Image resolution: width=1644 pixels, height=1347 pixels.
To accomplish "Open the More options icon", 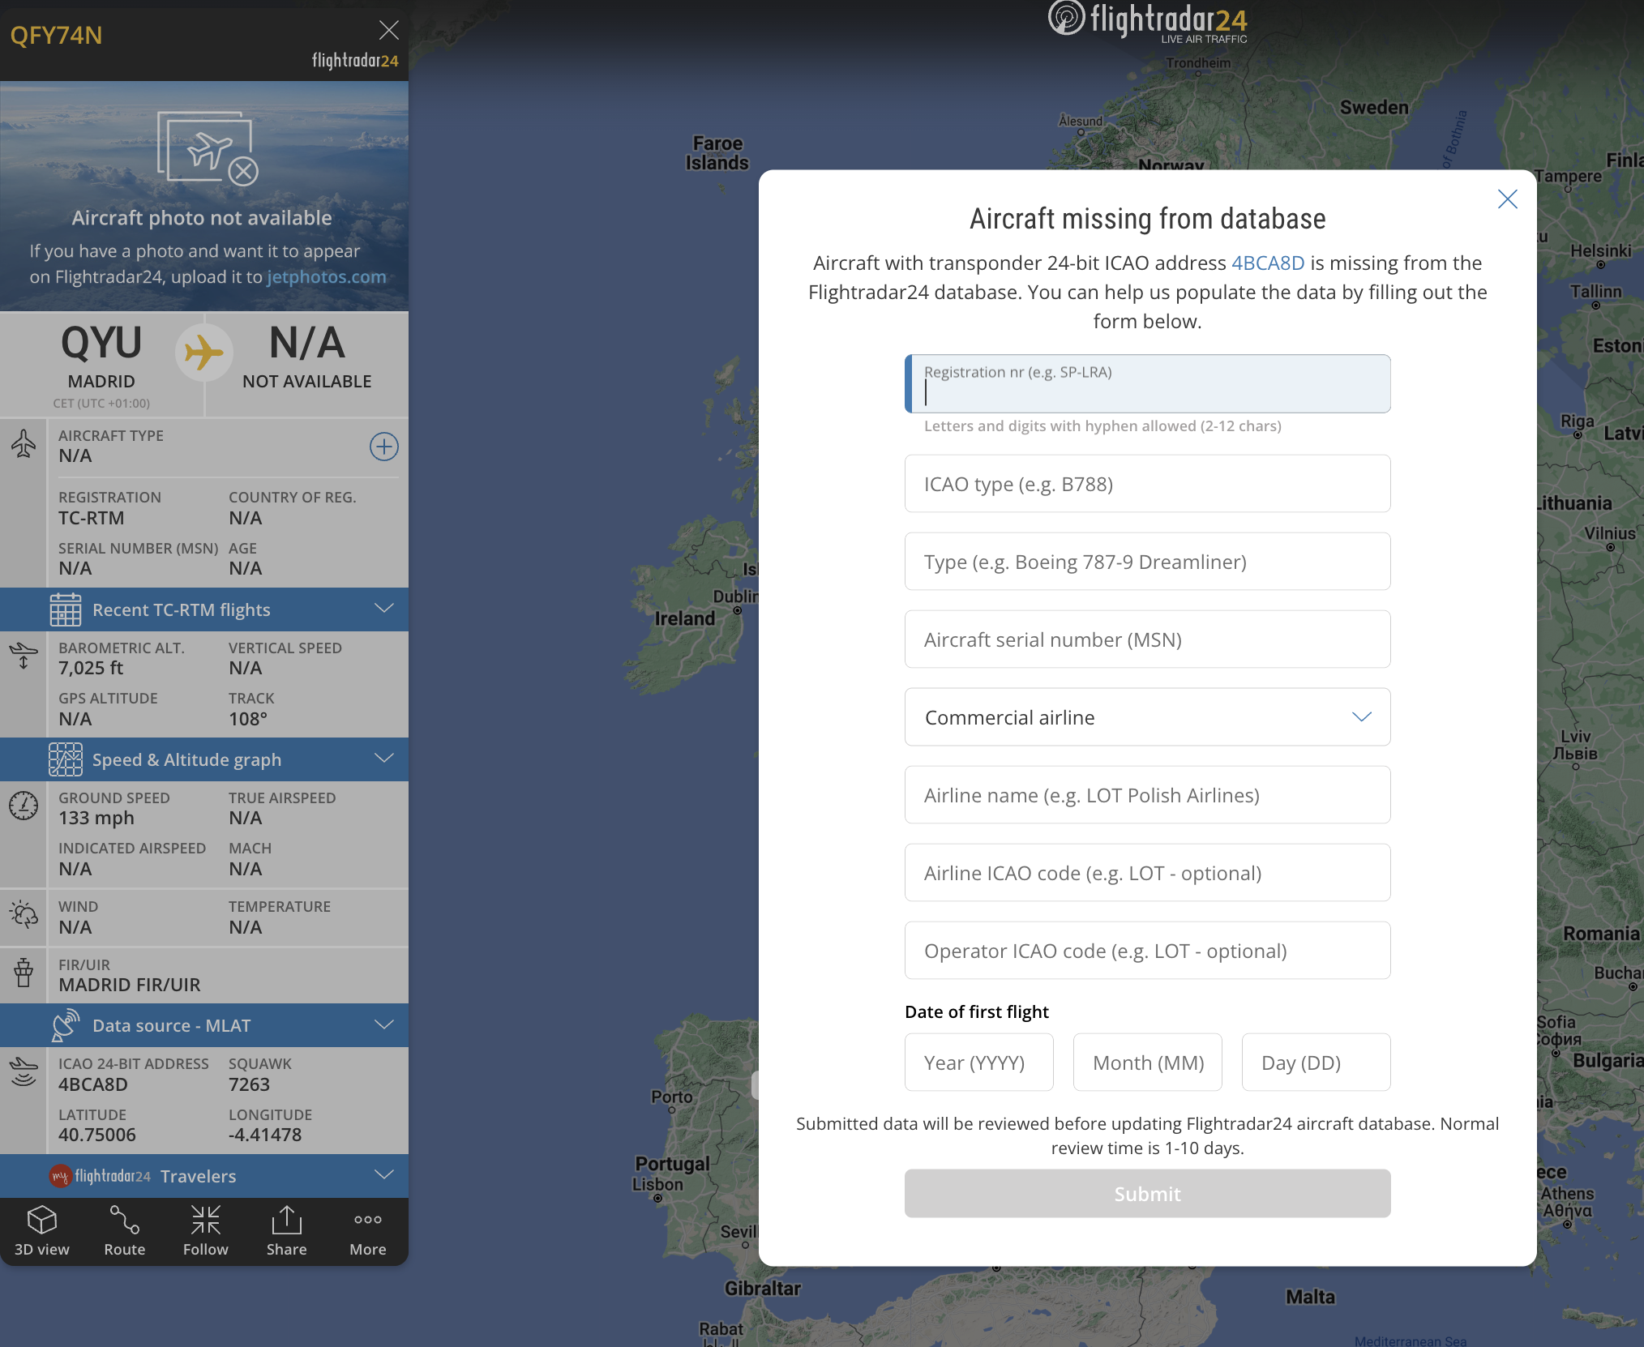I will 367,1230.
